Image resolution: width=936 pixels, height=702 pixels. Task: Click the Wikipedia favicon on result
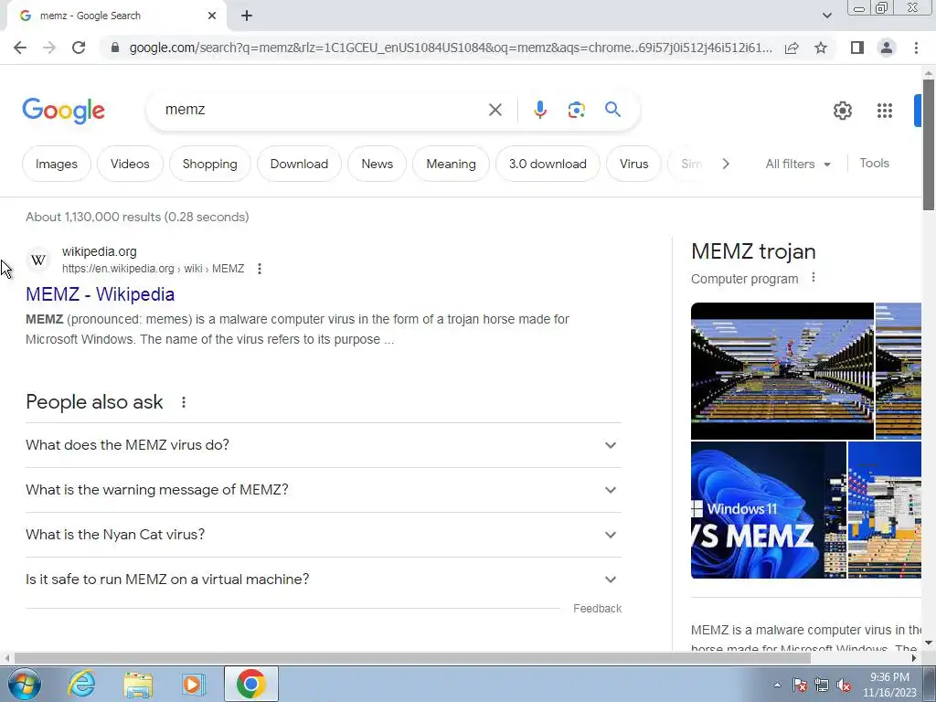tap(38, 260)
